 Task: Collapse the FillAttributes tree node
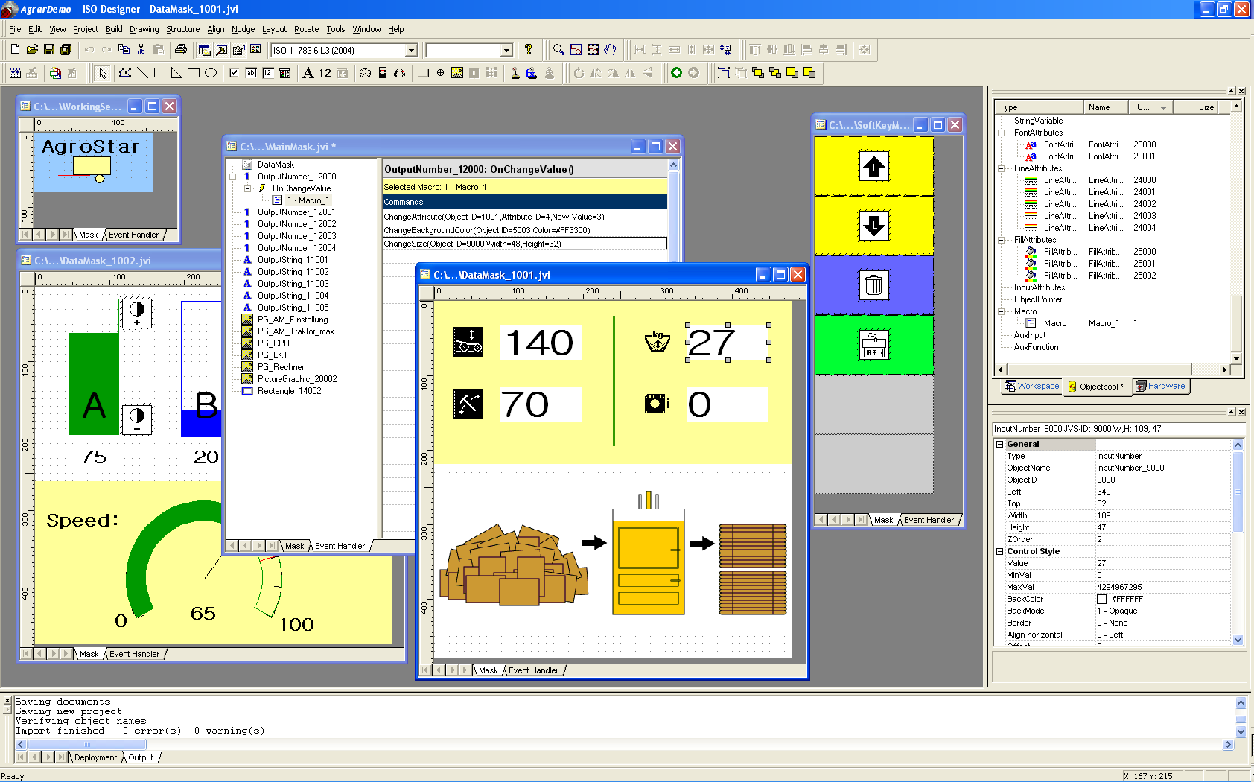[x=1002, y=240]
